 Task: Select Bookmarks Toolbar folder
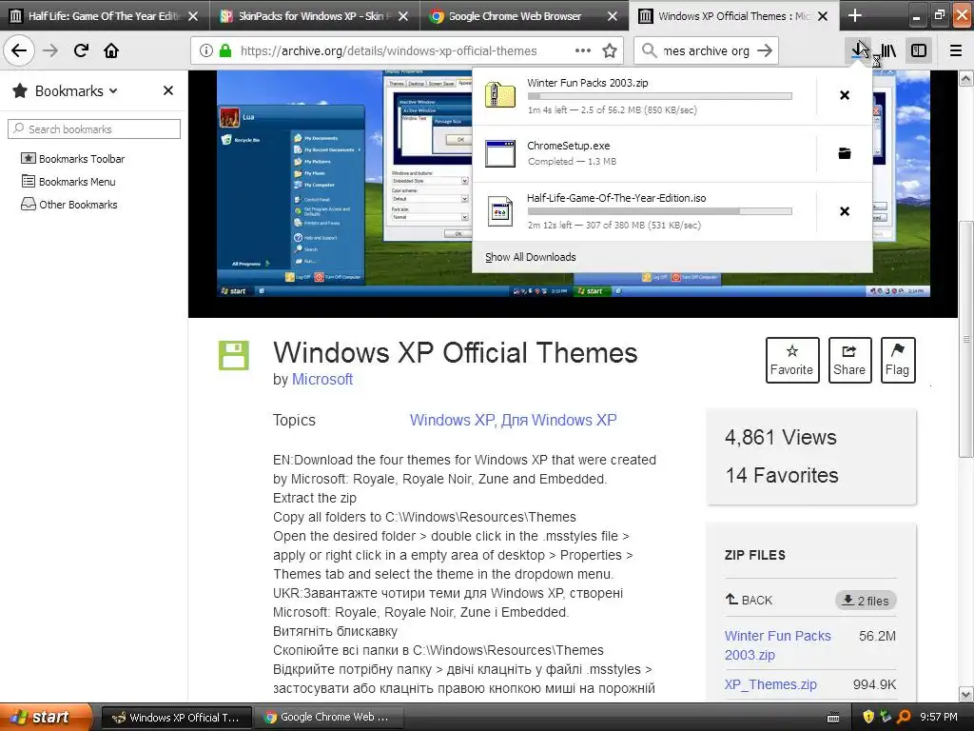pos(72,159)
